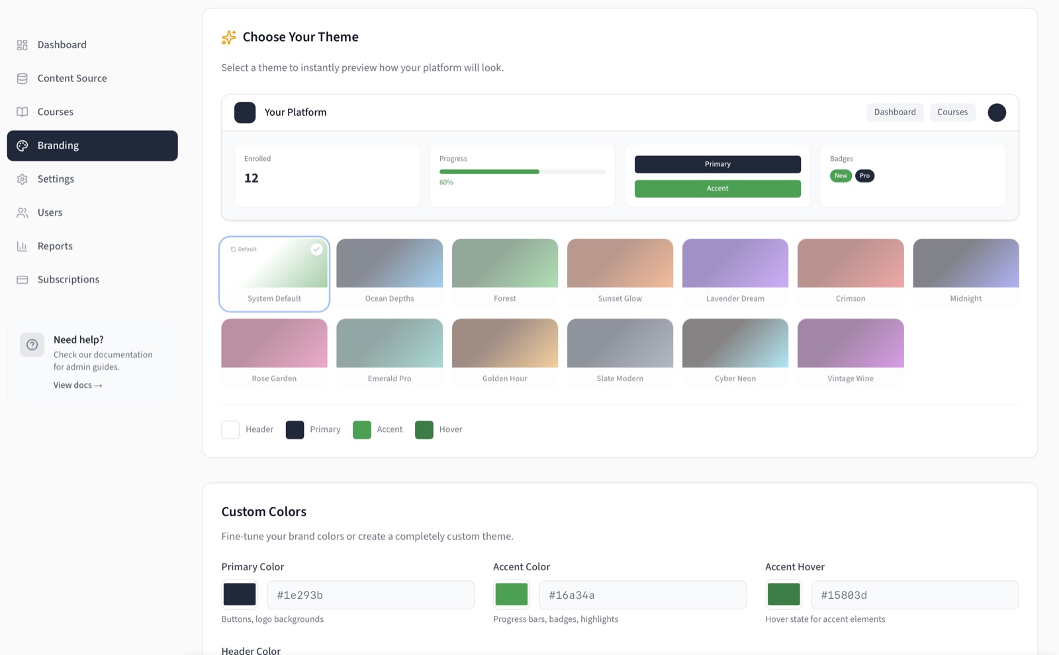Click the help question-mark icon in Need help box

(x=32, y=344)
